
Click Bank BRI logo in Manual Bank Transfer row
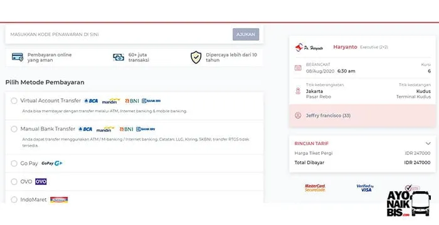tap(145, 129)
